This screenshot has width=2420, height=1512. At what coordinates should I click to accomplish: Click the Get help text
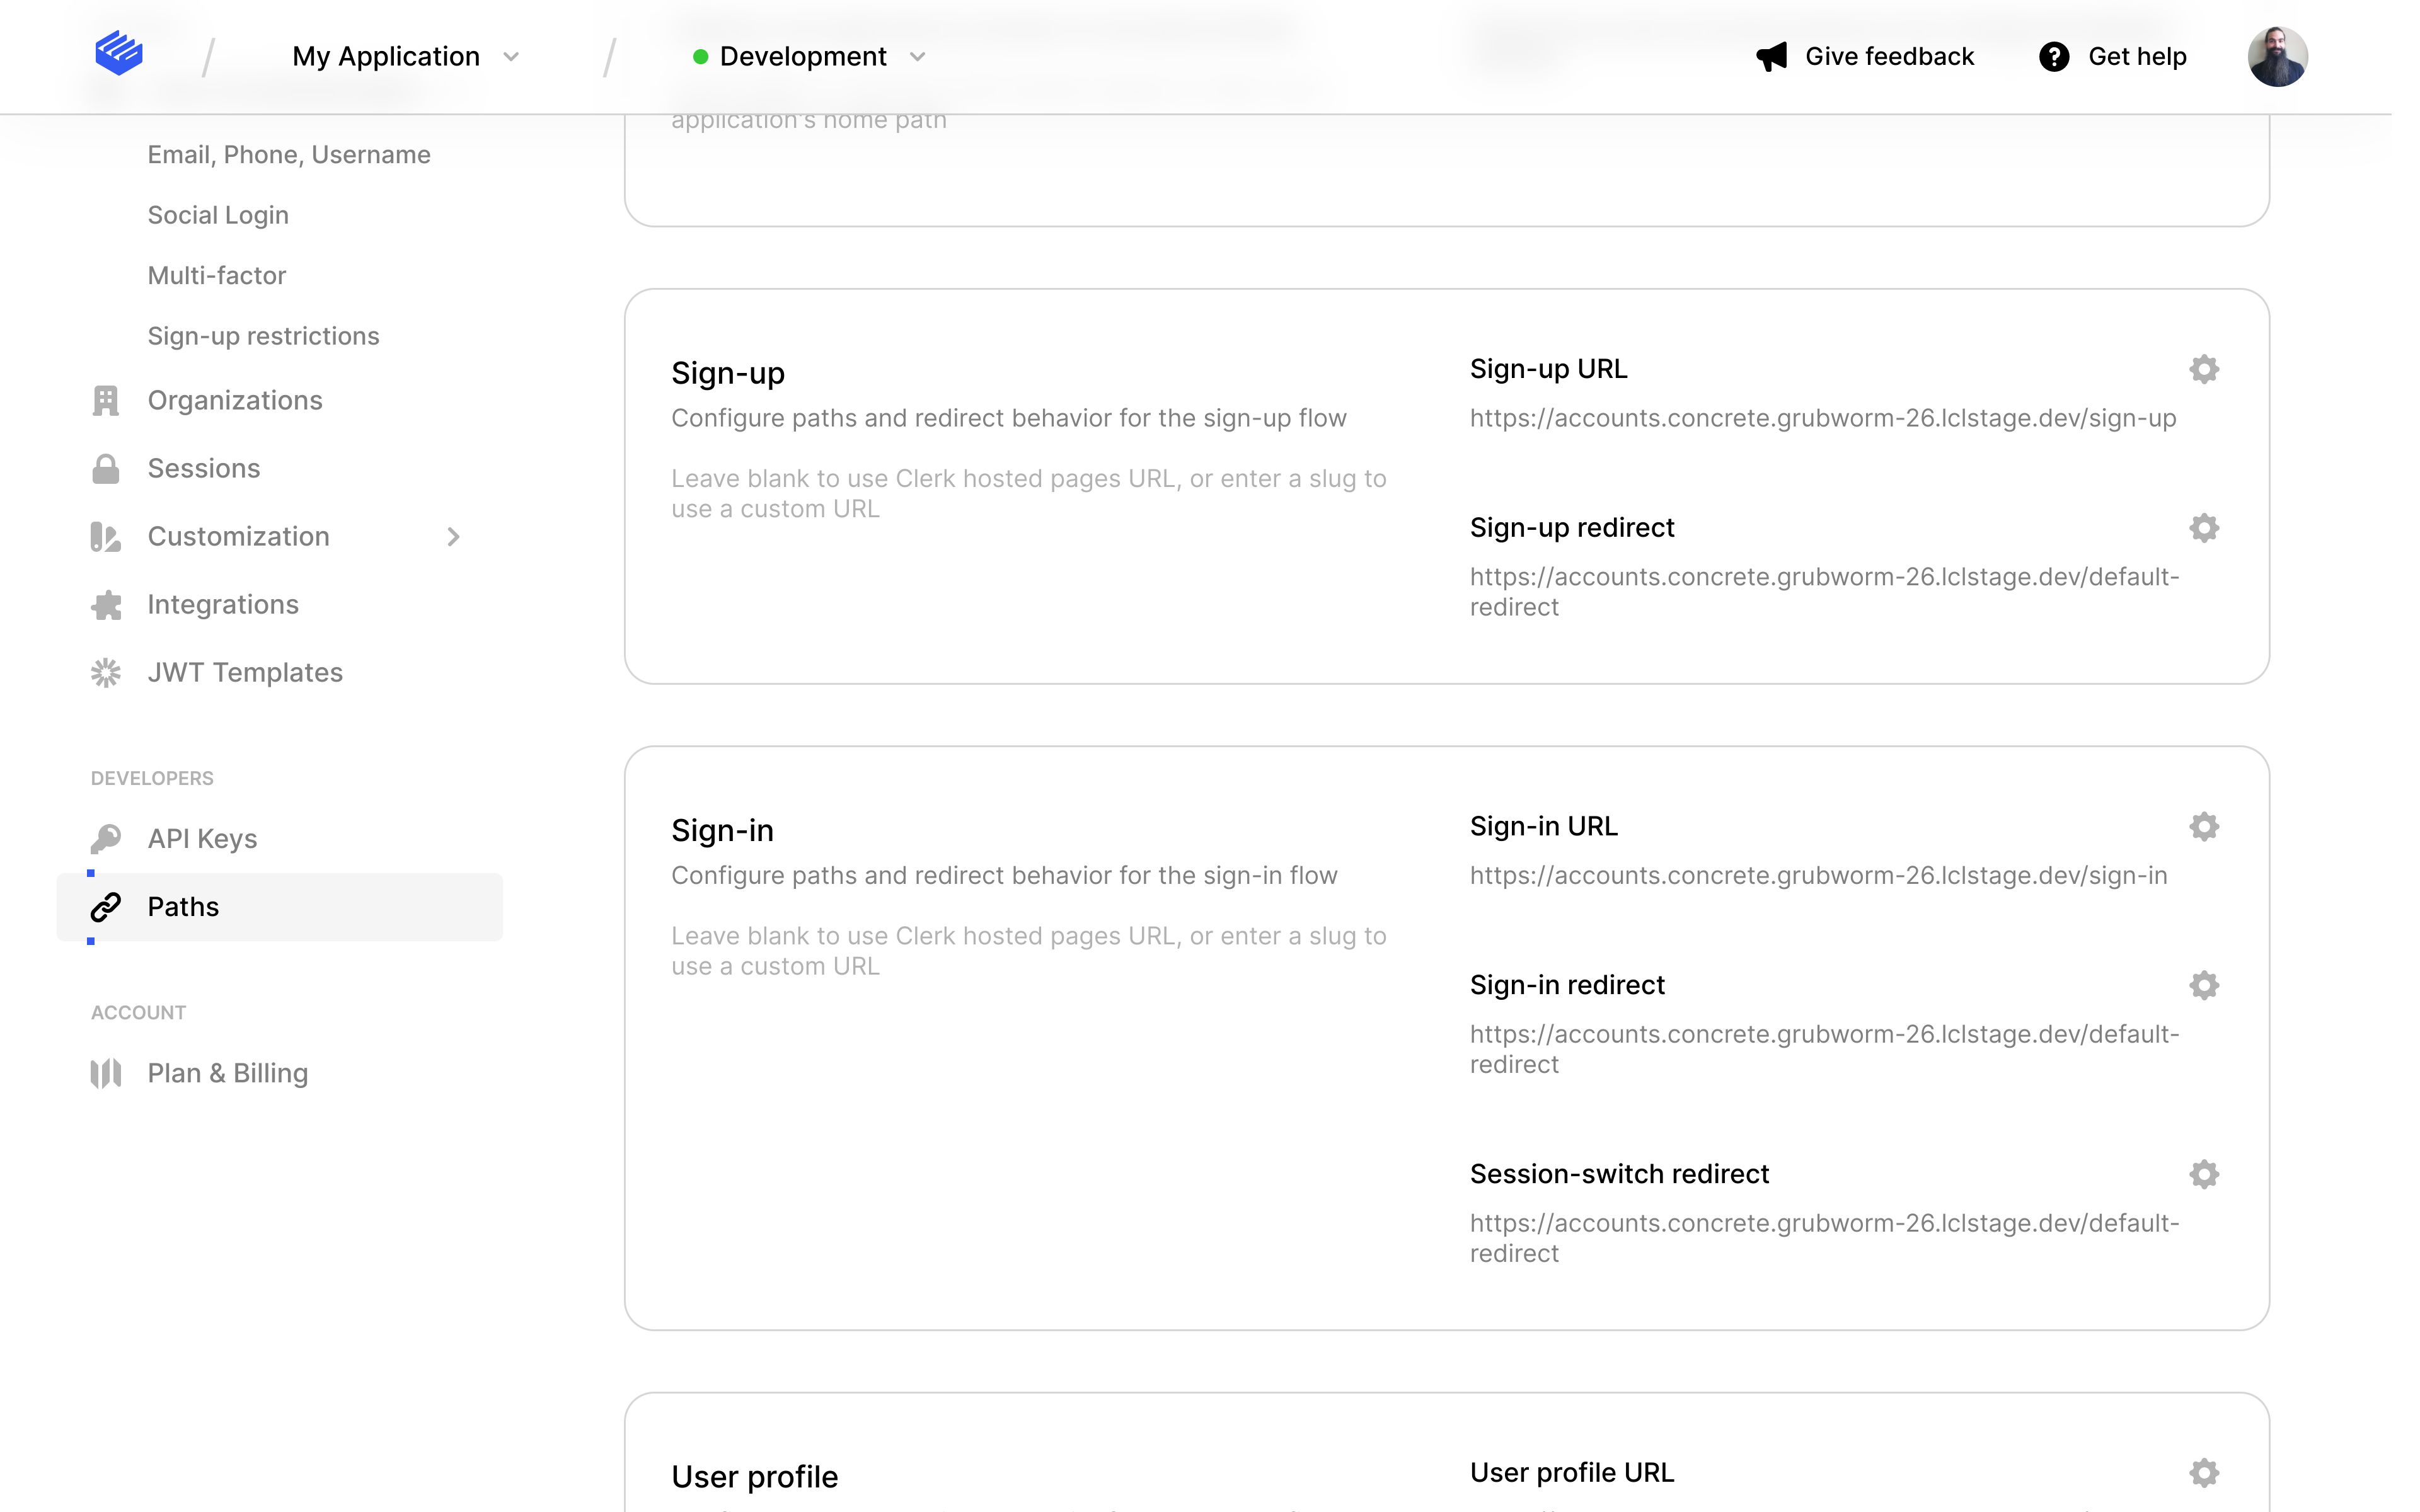pos(2137,57)
